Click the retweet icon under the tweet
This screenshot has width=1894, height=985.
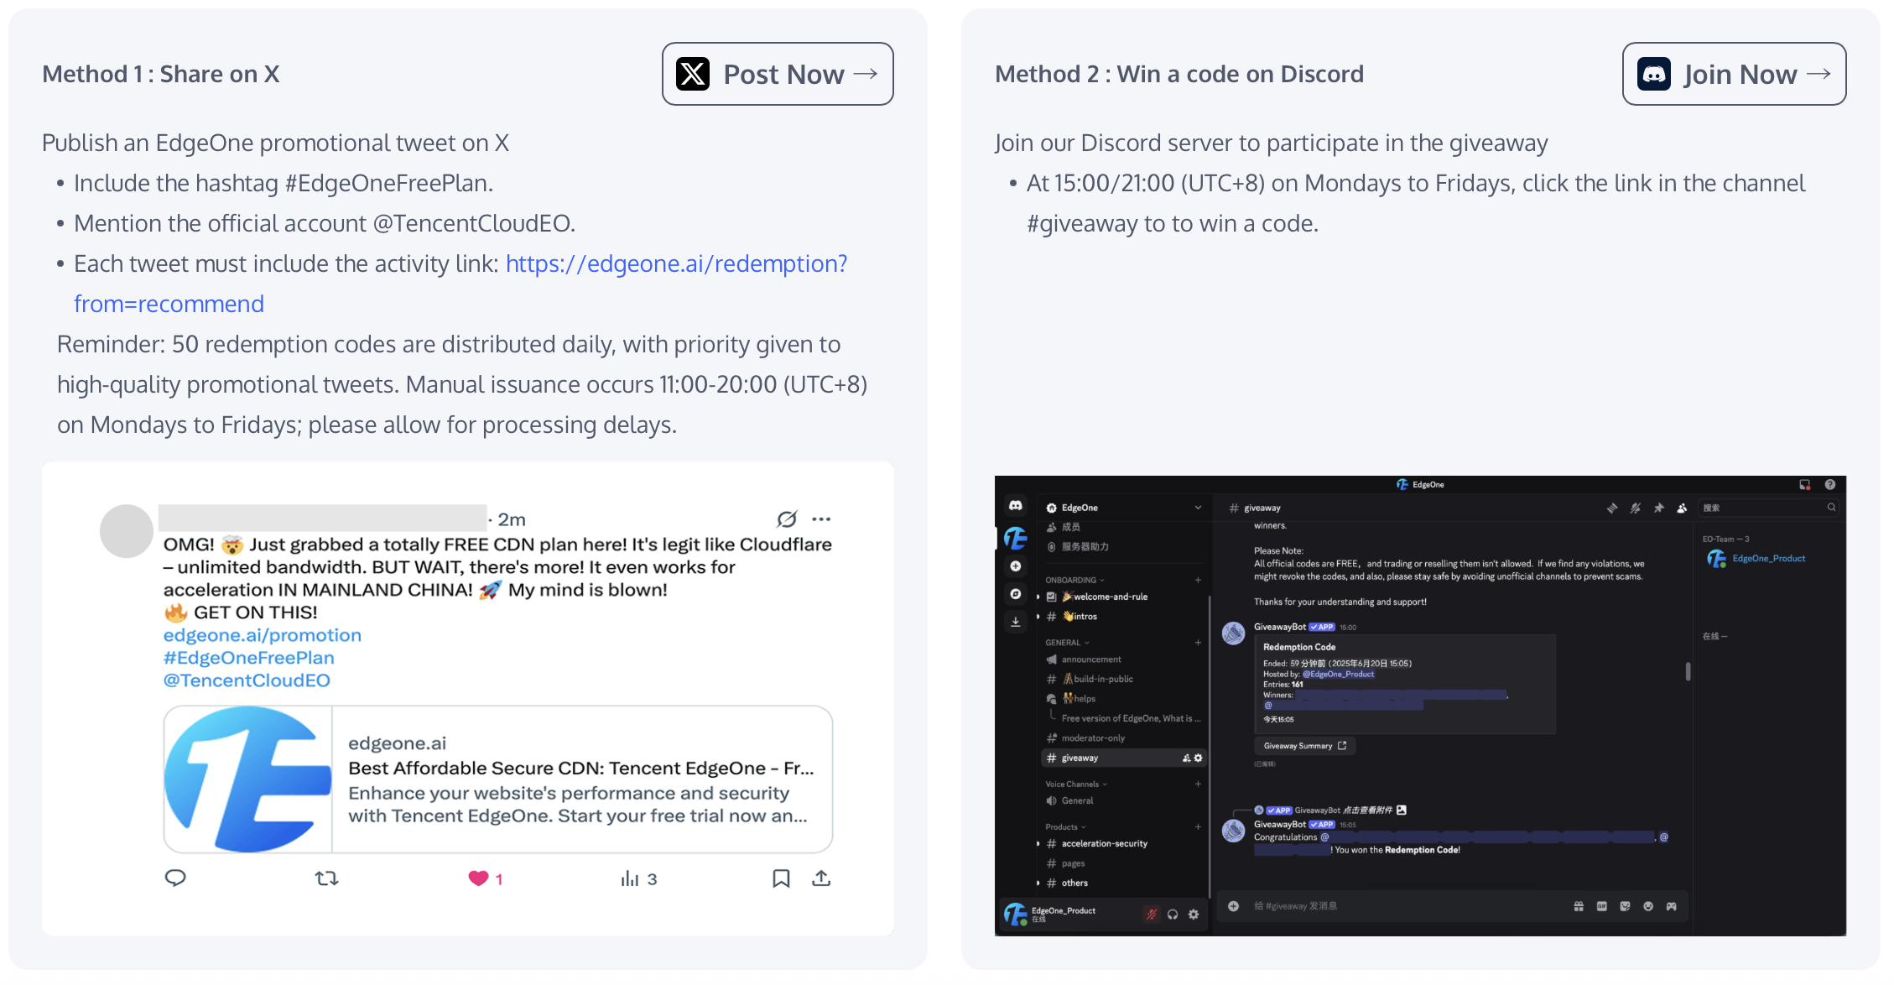point(326,878)
